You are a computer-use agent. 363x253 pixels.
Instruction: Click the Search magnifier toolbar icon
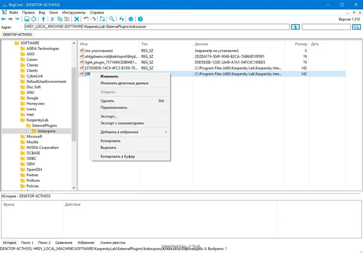[x=112, y=19]
